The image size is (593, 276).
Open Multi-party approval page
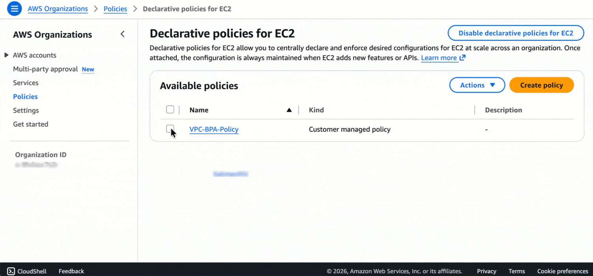click(x=45, y=69)
